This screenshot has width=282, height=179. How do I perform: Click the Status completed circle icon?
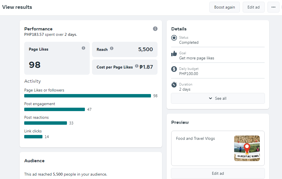pyautogui.click(x=174, y=38)
